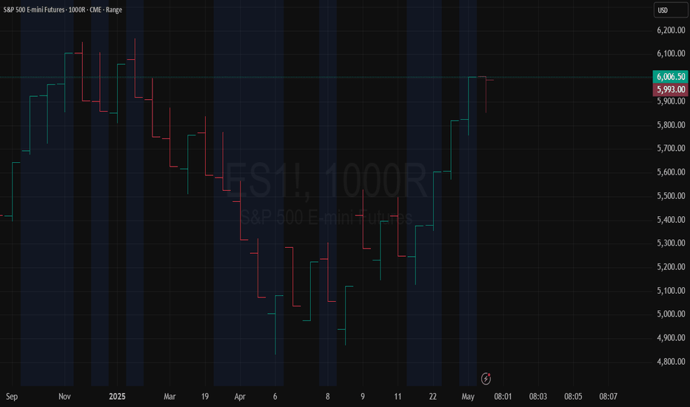Click the 6,200.00 price scale label
Image resolution: width=690 pixels, height=407 pixels.
point(671,30)
